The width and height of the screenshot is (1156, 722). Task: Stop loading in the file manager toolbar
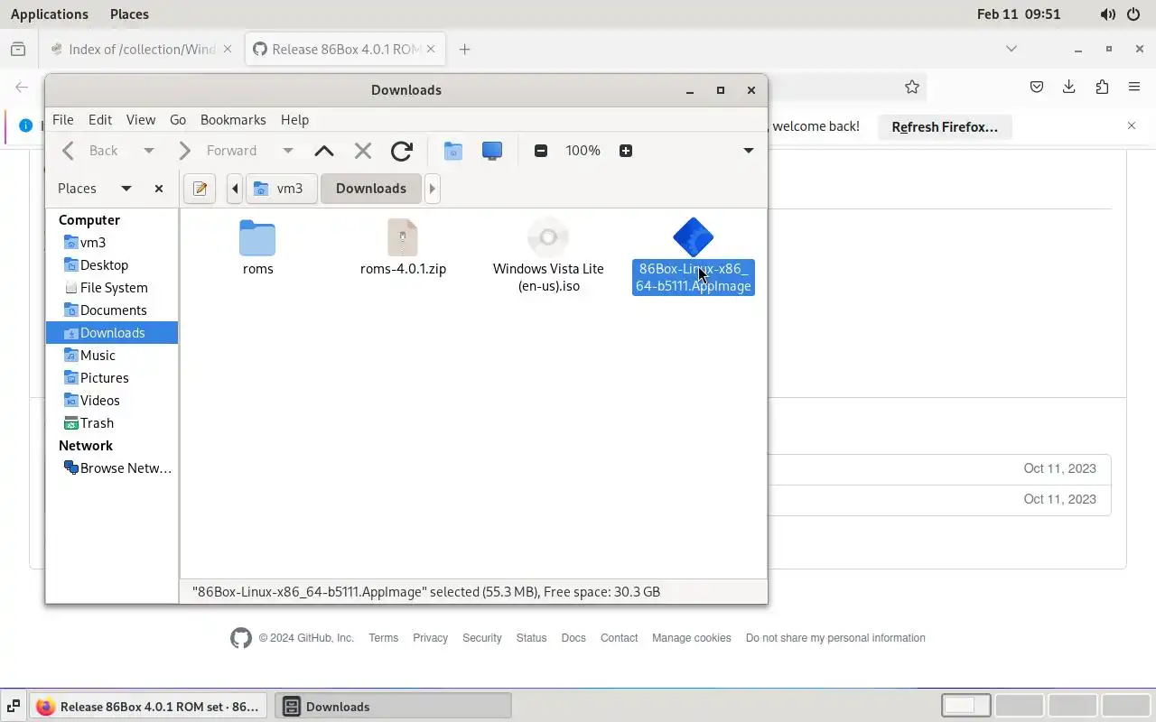(x=363, y=151)
